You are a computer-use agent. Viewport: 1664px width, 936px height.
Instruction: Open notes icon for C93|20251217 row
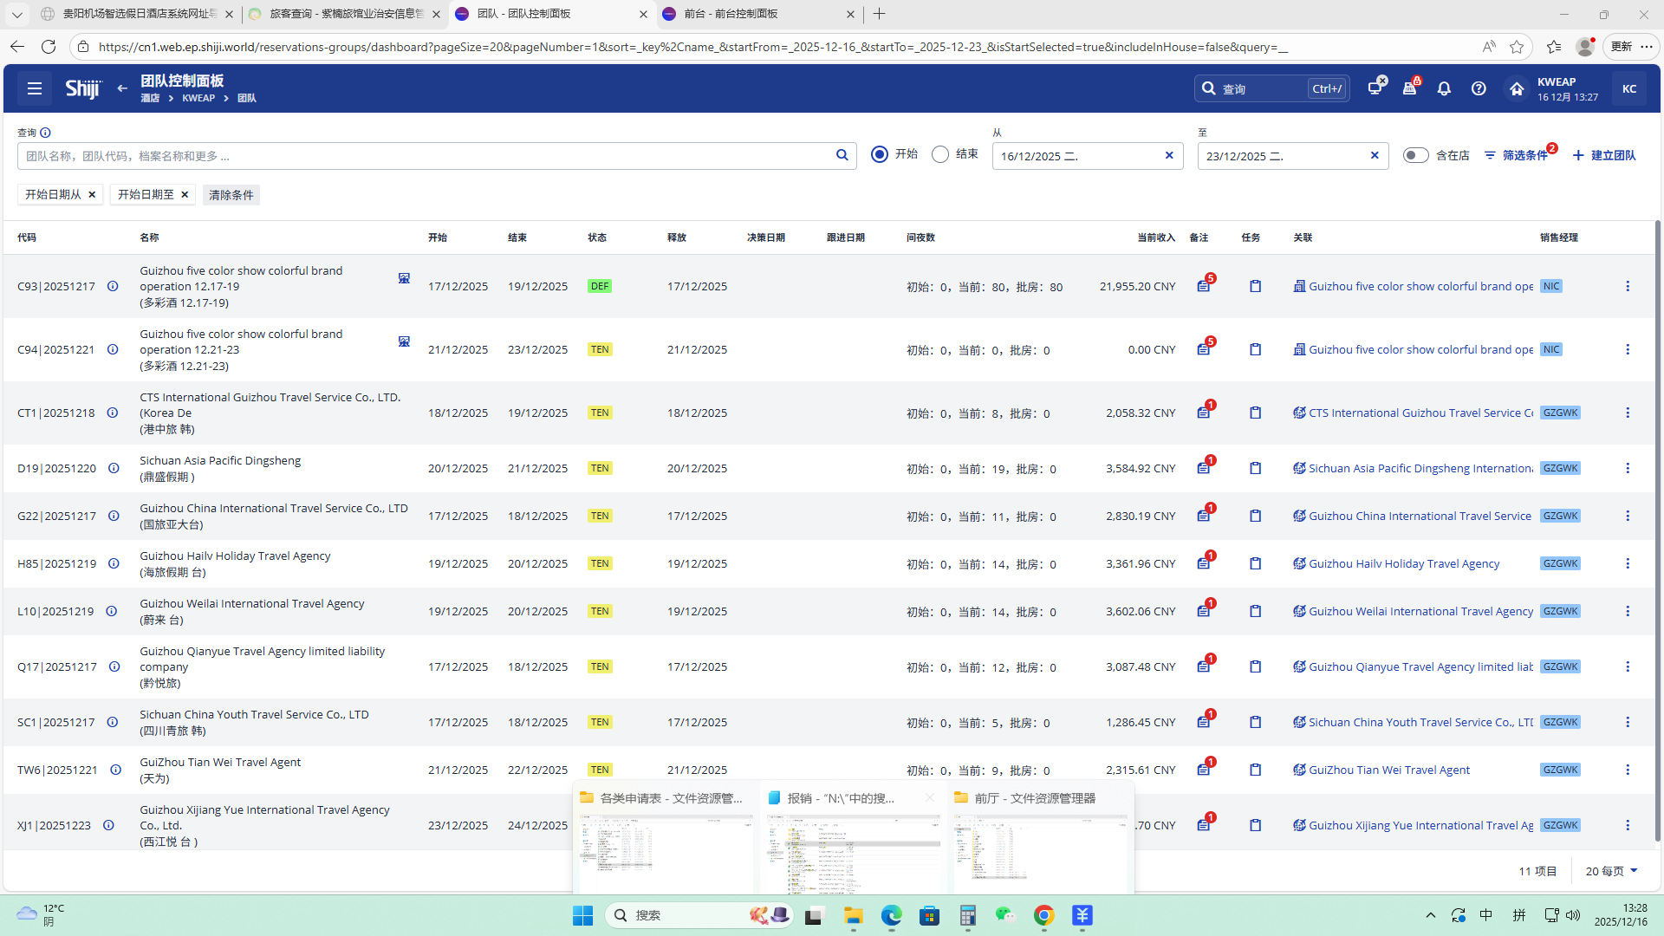1203,287
